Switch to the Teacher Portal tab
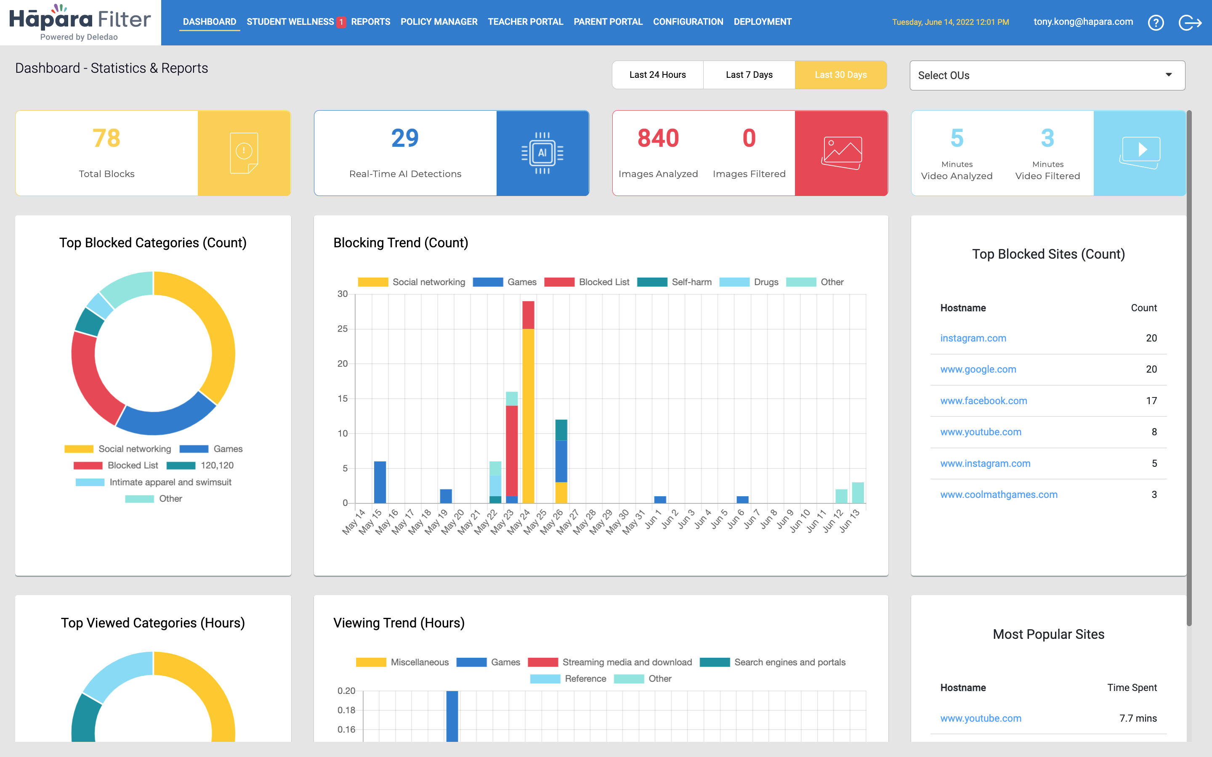The image size is (1212, 757). [x=525, y=22]
